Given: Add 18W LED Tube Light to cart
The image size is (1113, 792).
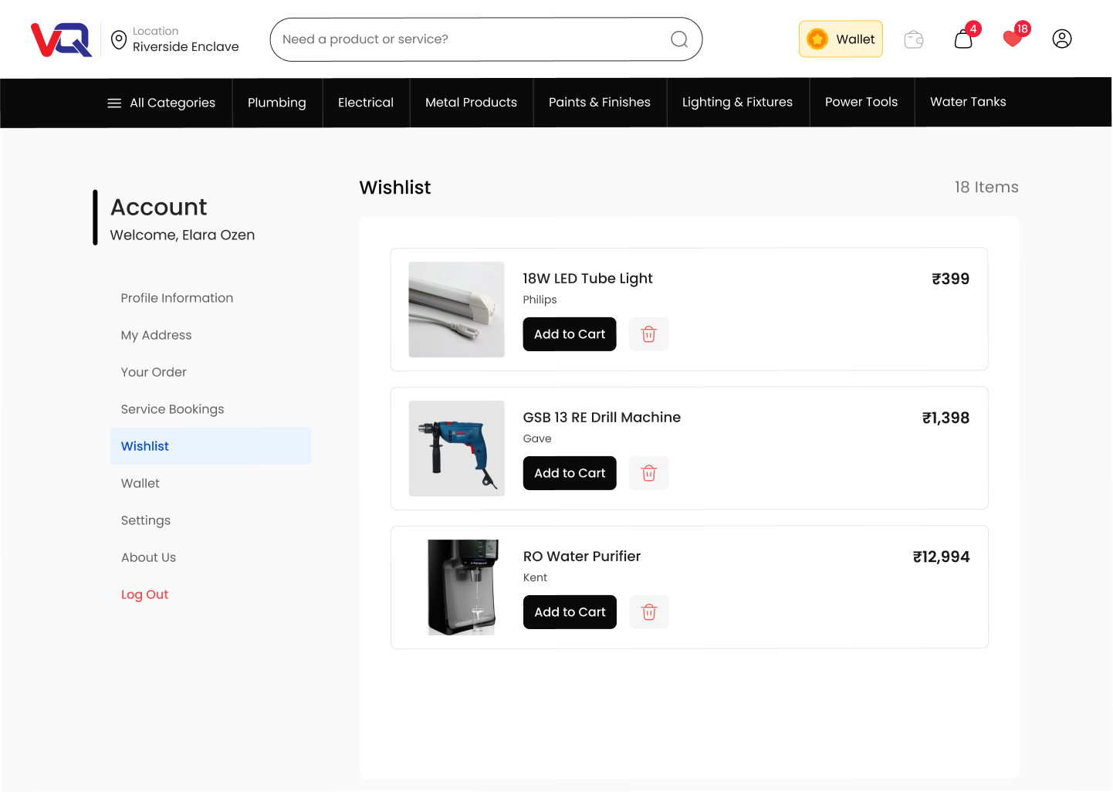Looking at the screenshot, I should pyautogui.click(x=570, y=334).
